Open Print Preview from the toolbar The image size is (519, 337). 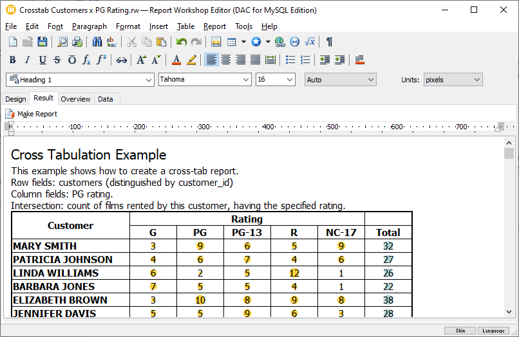click(62, 42)
